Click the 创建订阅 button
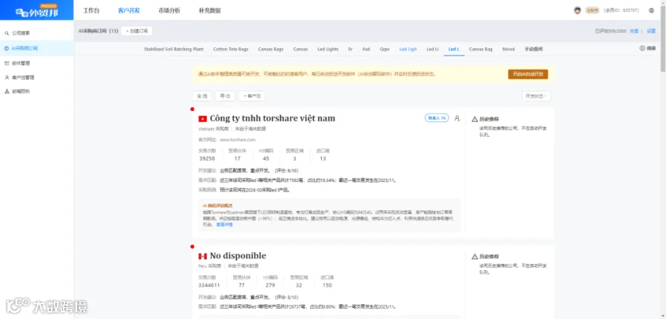The height and width of the screenshot is (319, 666). click(137, 31)
